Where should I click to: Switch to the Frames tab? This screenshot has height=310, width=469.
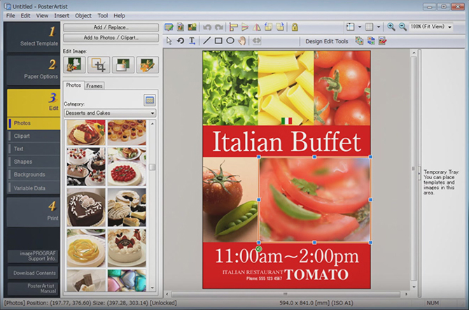pos(94,85)
